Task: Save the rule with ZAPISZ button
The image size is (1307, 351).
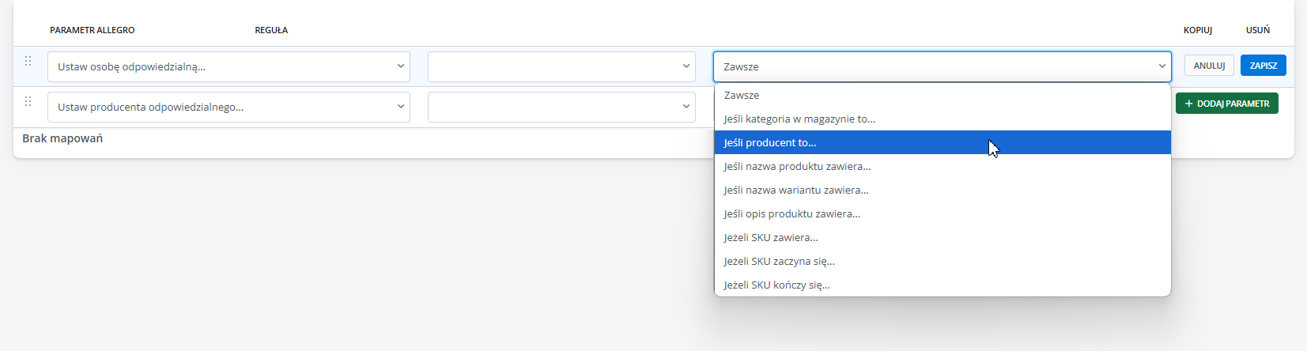Action: tap(1264, 66)
